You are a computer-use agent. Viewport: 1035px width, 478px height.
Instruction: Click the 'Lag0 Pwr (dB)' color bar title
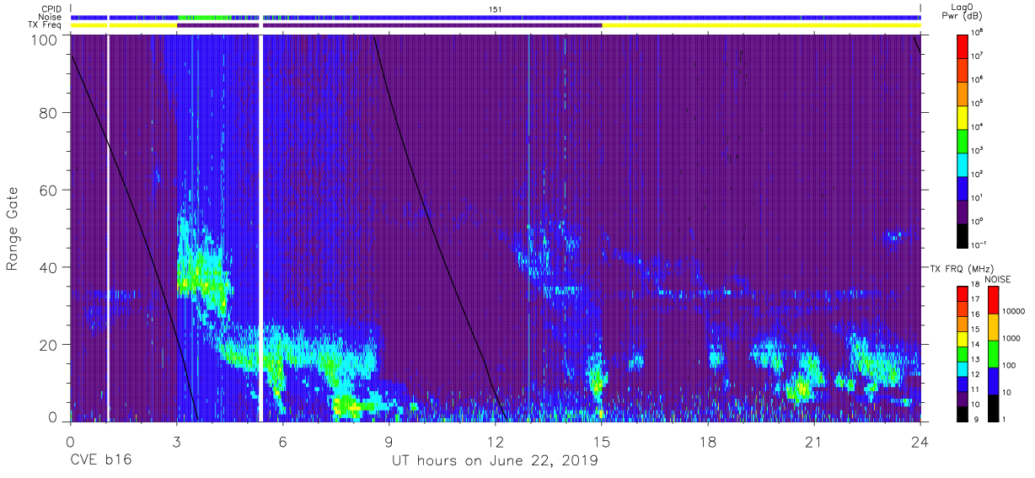[963, 11]
